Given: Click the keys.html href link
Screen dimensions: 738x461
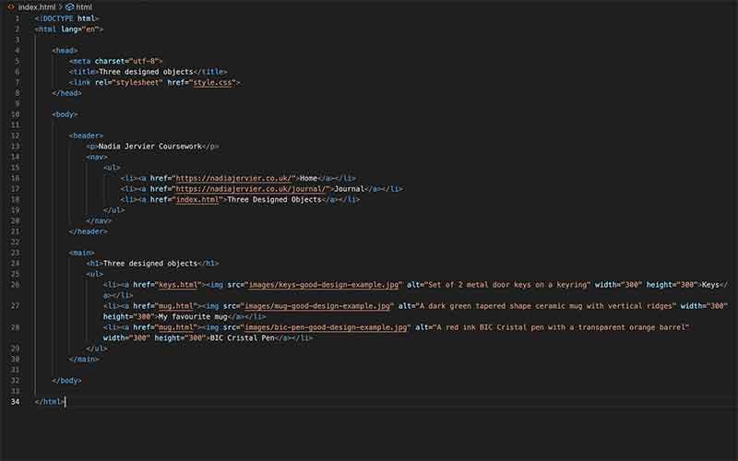Looking at the screenshot, I should (x=179, y=284).
